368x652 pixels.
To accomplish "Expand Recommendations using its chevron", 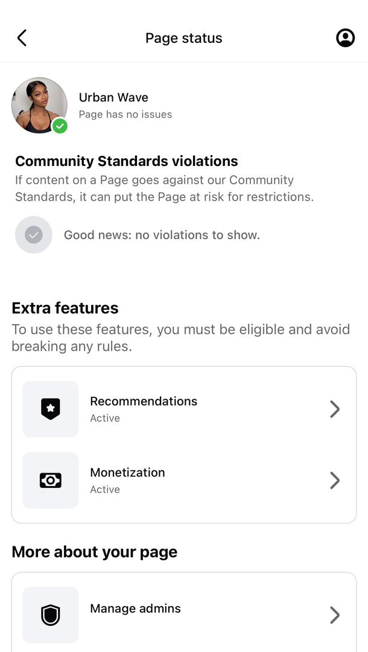I will click(335, 409).
